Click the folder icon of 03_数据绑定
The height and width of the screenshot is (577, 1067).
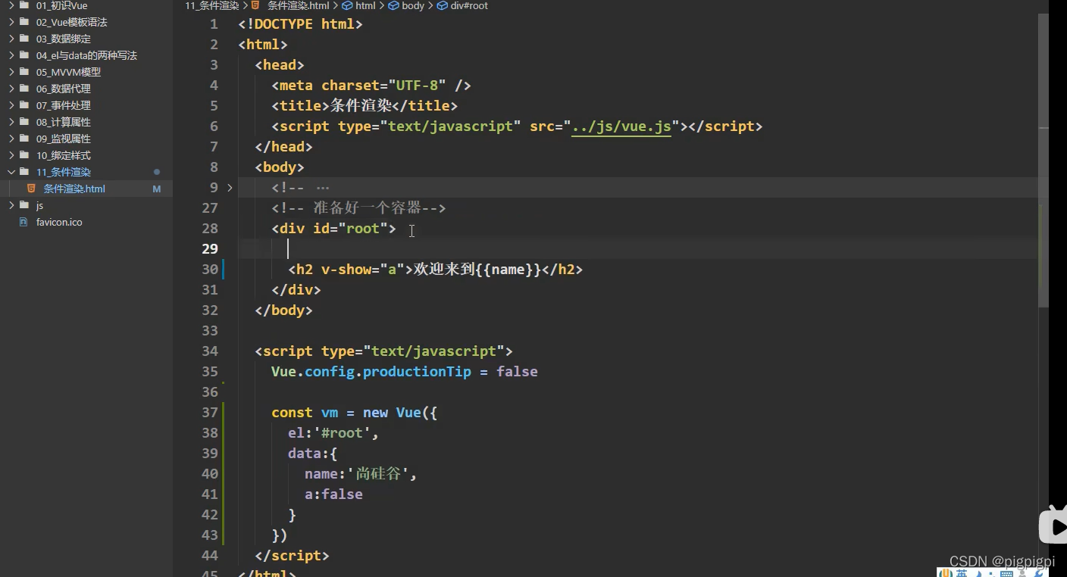coord(24,39)
